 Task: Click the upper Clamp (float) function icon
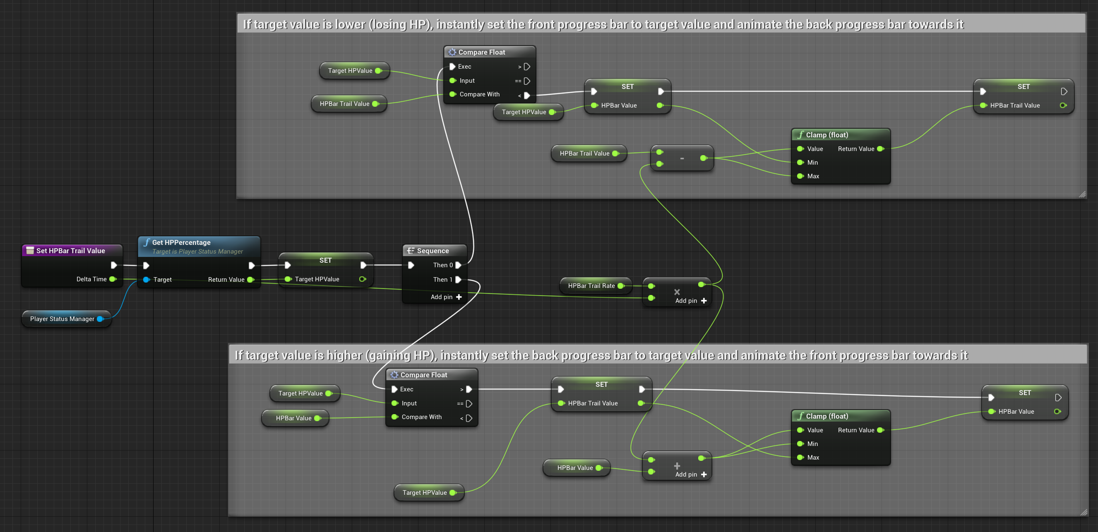[800, 134]
